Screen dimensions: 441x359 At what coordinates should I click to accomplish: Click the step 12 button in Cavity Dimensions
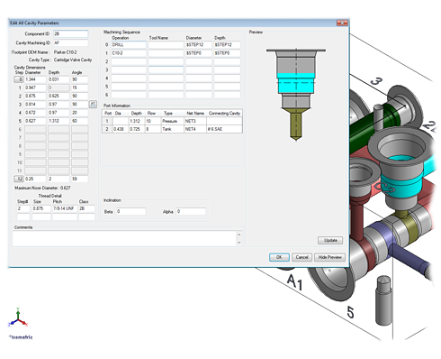(19, 179)
